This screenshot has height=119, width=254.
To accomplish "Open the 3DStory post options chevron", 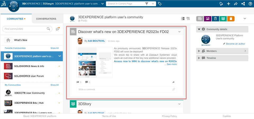I will coord(179,104).
